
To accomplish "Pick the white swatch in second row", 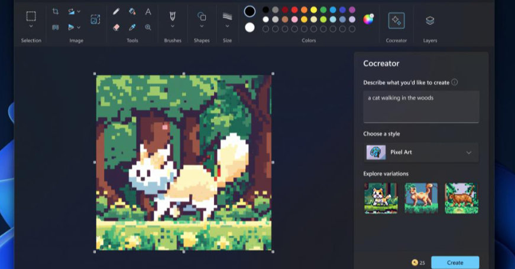I will (265, 19).
